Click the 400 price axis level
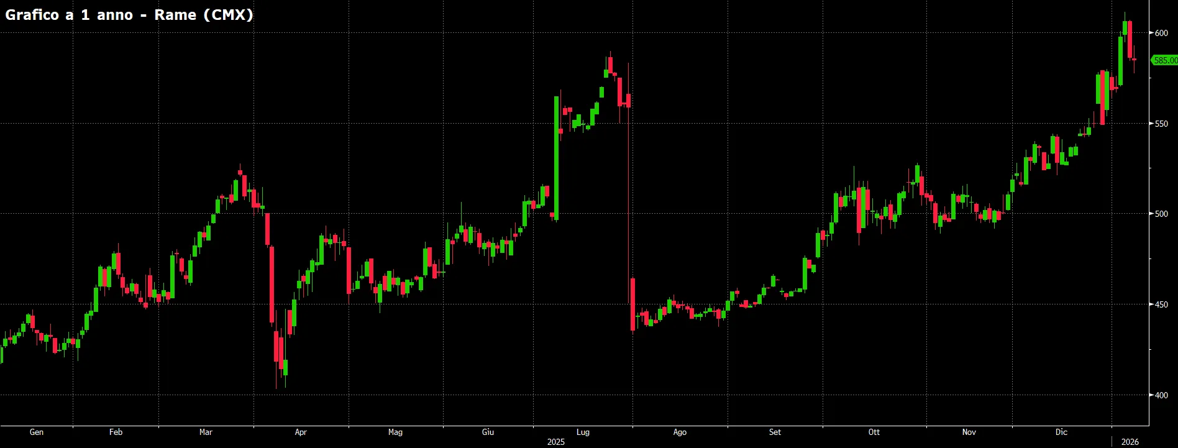1178x448 pixels. (1161, 395)
